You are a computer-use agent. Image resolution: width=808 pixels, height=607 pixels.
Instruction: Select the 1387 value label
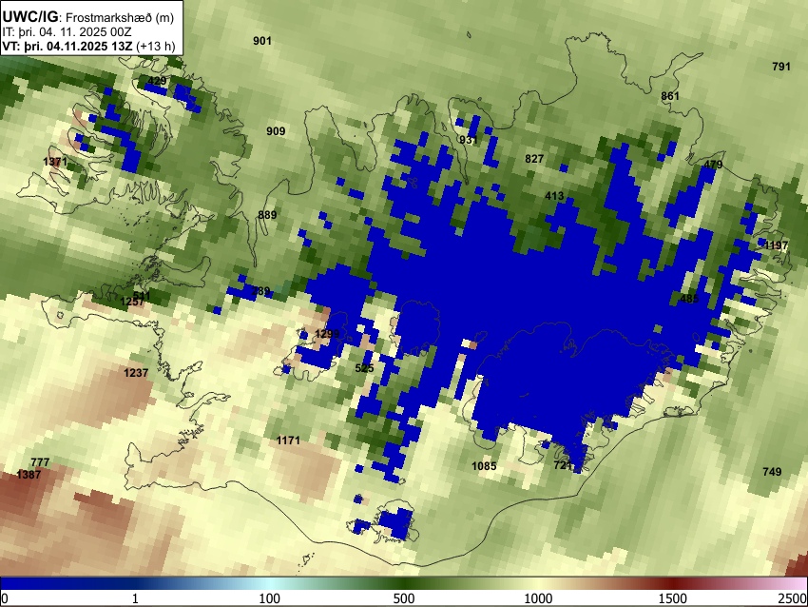pyautogui.click(x=29, y=475)
